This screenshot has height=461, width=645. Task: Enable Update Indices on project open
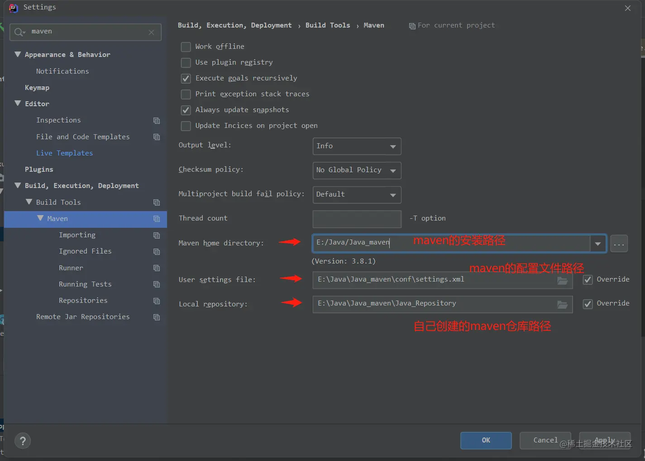pyautogui.click(x=186, y=126)
